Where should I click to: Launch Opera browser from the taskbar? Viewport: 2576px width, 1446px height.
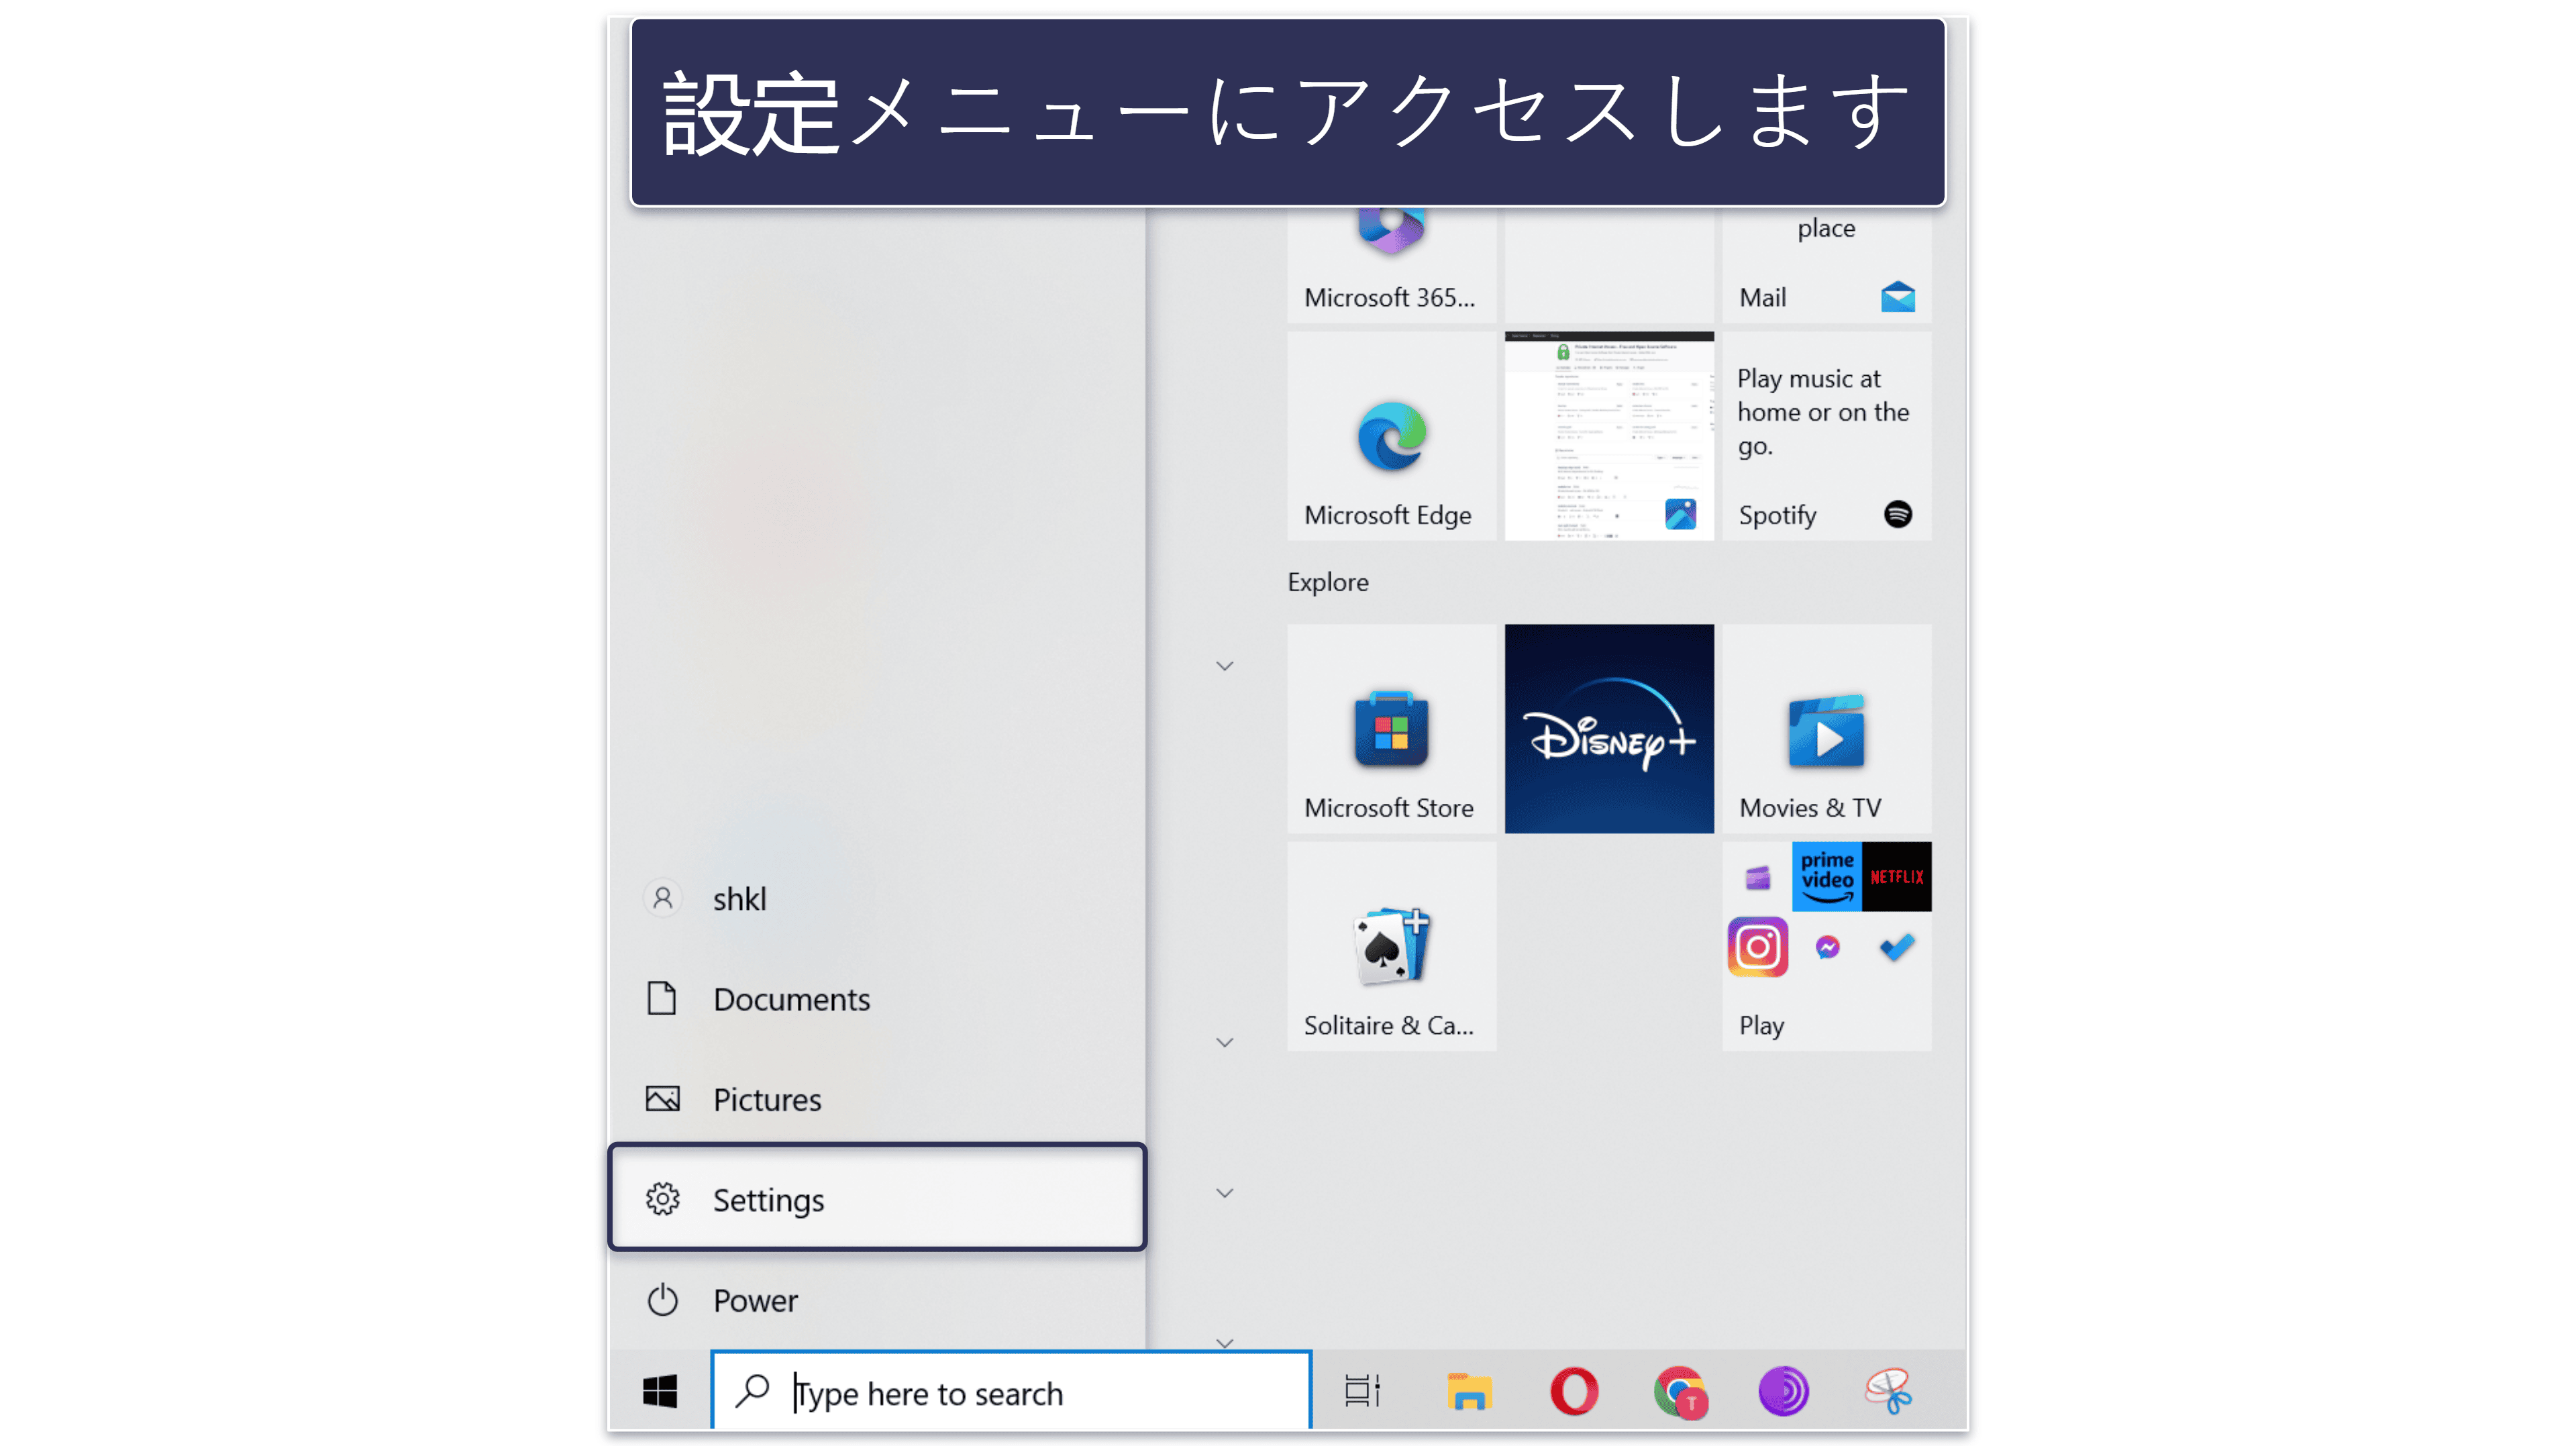[x=1574, y=1391]
